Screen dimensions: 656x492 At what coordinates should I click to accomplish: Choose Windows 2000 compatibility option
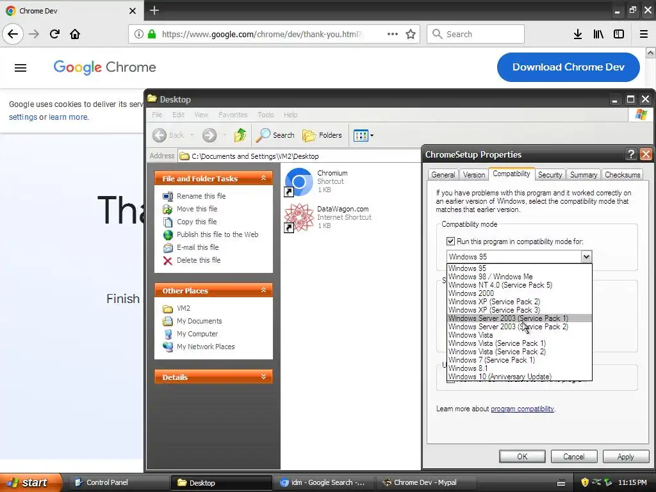coord(519,293)
